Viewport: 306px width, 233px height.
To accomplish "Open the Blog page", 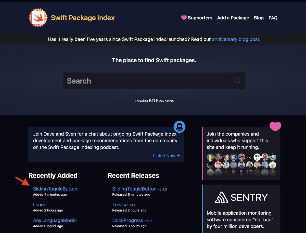I will (259, 18).
